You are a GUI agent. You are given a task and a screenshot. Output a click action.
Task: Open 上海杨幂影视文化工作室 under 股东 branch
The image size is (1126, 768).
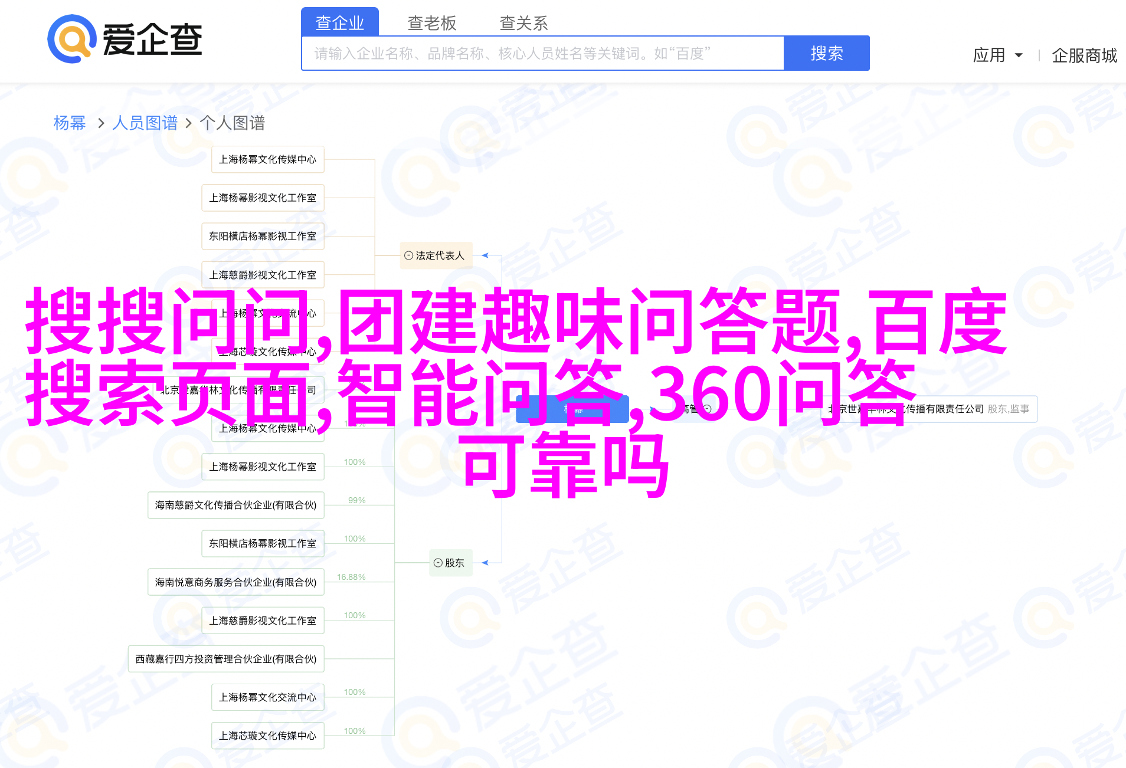pos(263,467)
